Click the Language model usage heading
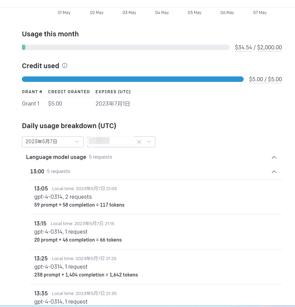Screen dimensions: 295x307 pyautogui.click(x=56, y=157)
